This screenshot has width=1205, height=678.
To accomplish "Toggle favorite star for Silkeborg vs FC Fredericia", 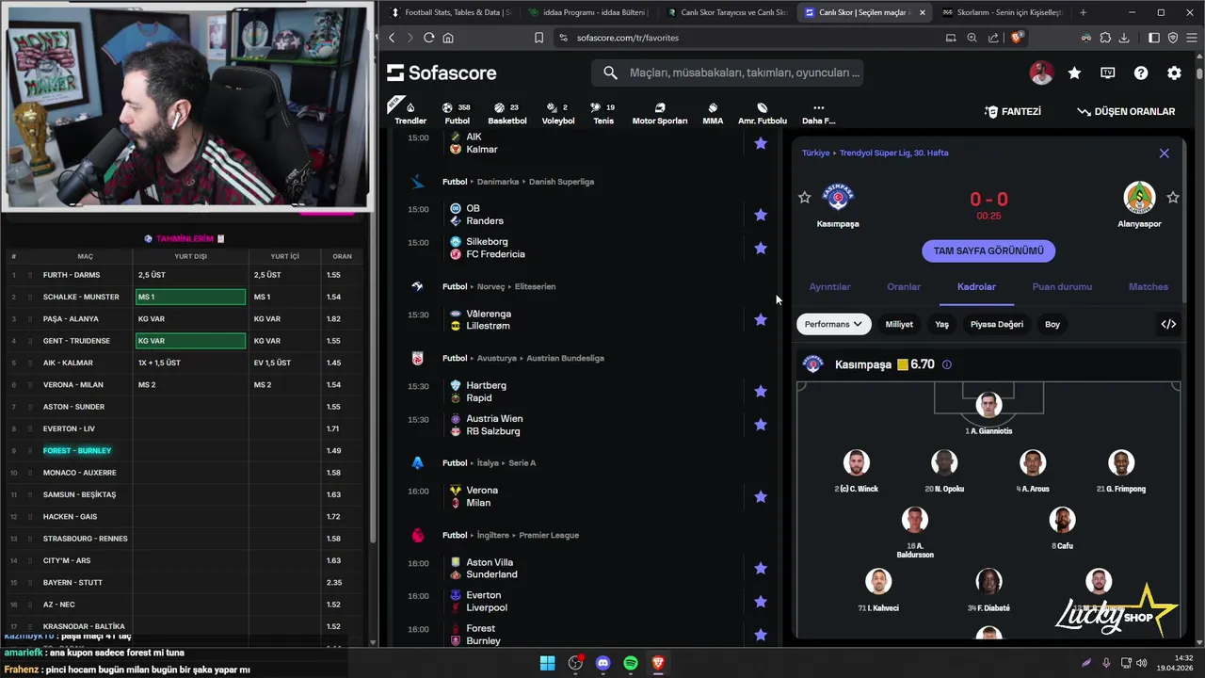I will coord(761,249).
